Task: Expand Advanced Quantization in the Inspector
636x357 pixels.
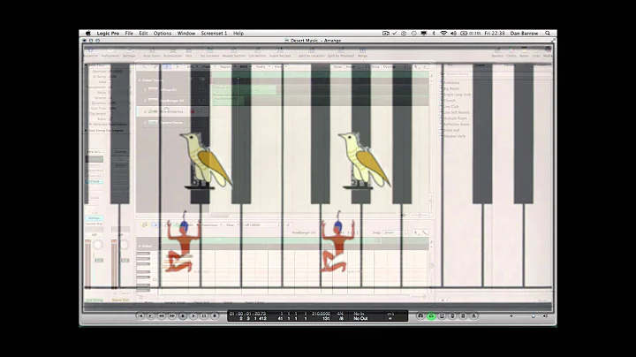Action: point(90,124)
